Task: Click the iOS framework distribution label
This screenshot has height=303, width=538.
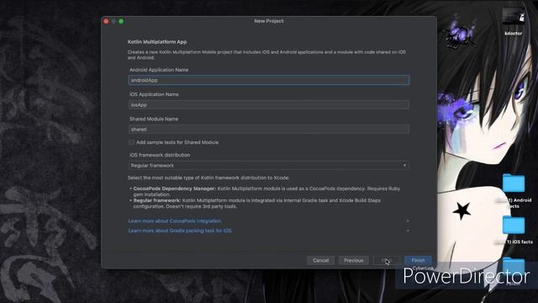Action: [160, 155]
